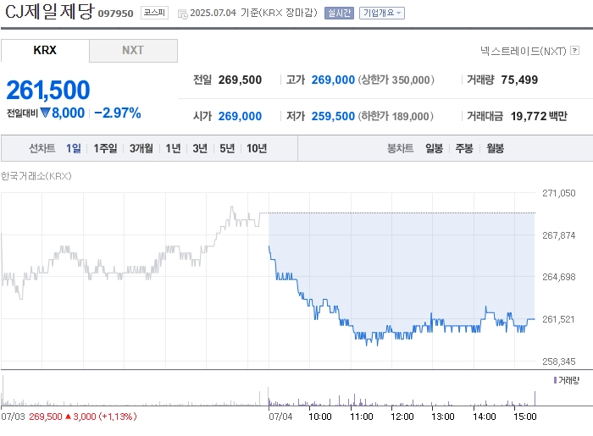The height and width of the screenshot is (436, 593).
Task: Click the -2.97% change rate
Action: pyautogui.click(x=118, y=113)
